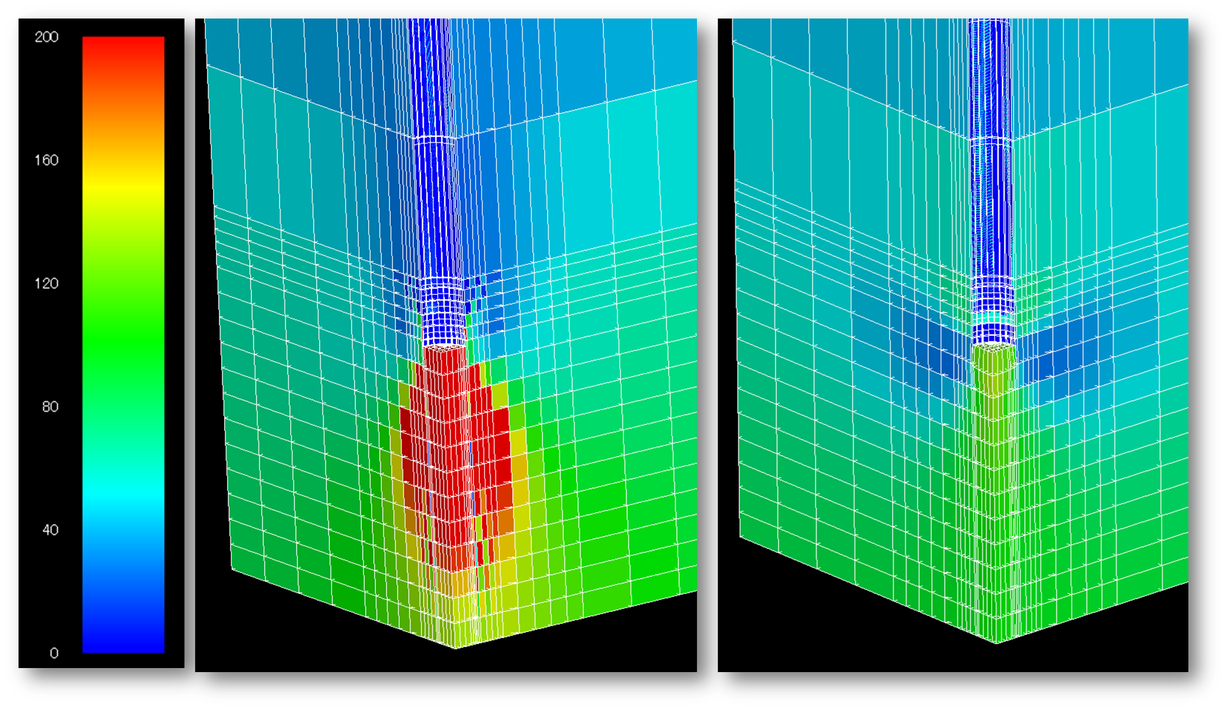This screenshot has width=1226, height=712.
Task: Click the right simulation mesh view
Action: tap(953, 345)
